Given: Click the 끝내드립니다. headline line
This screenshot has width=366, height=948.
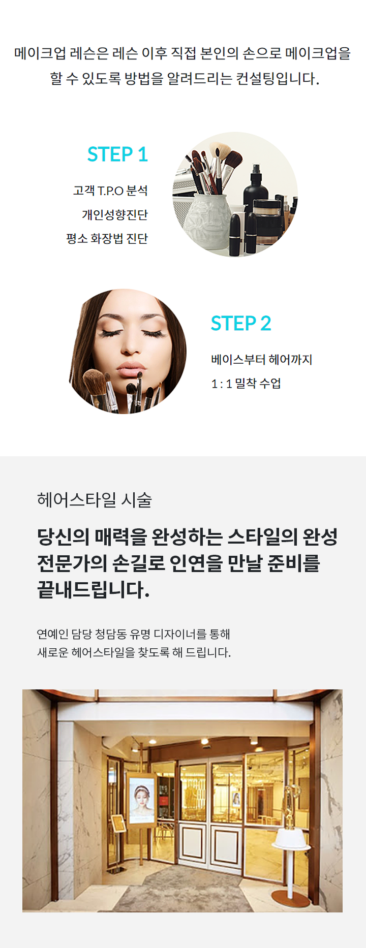Looking at the screenshot, I should [x=94, y=589].
